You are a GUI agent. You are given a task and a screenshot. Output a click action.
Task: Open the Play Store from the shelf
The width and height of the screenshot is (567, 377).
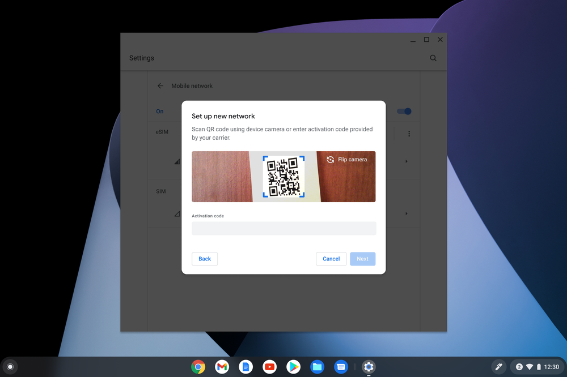pos(293,367)
